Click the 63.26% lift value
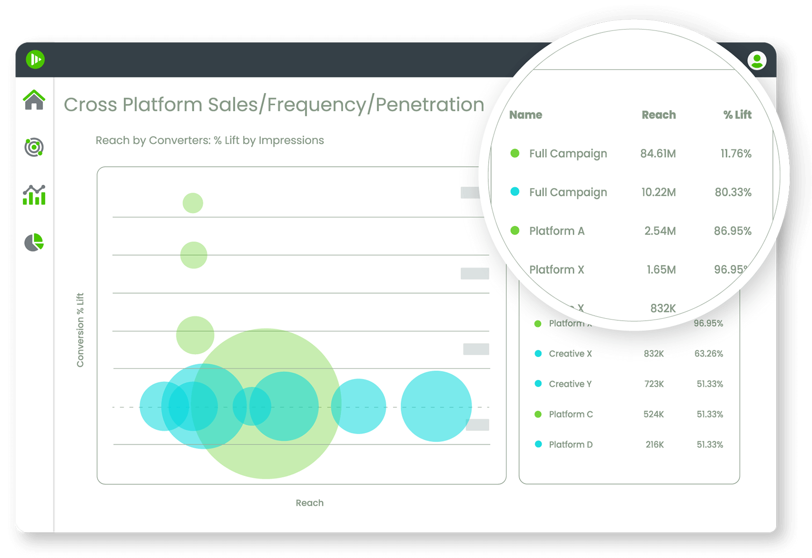This screenshot has width=812, height=558. (x=709, y=353)
